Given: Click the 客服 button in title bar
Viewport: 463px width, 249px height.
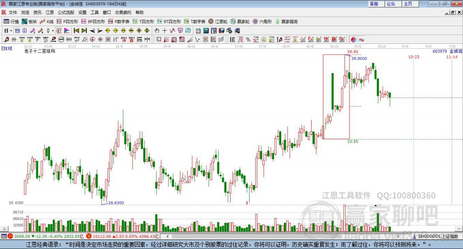Looking at the screenshot, I should coord(376,4).
